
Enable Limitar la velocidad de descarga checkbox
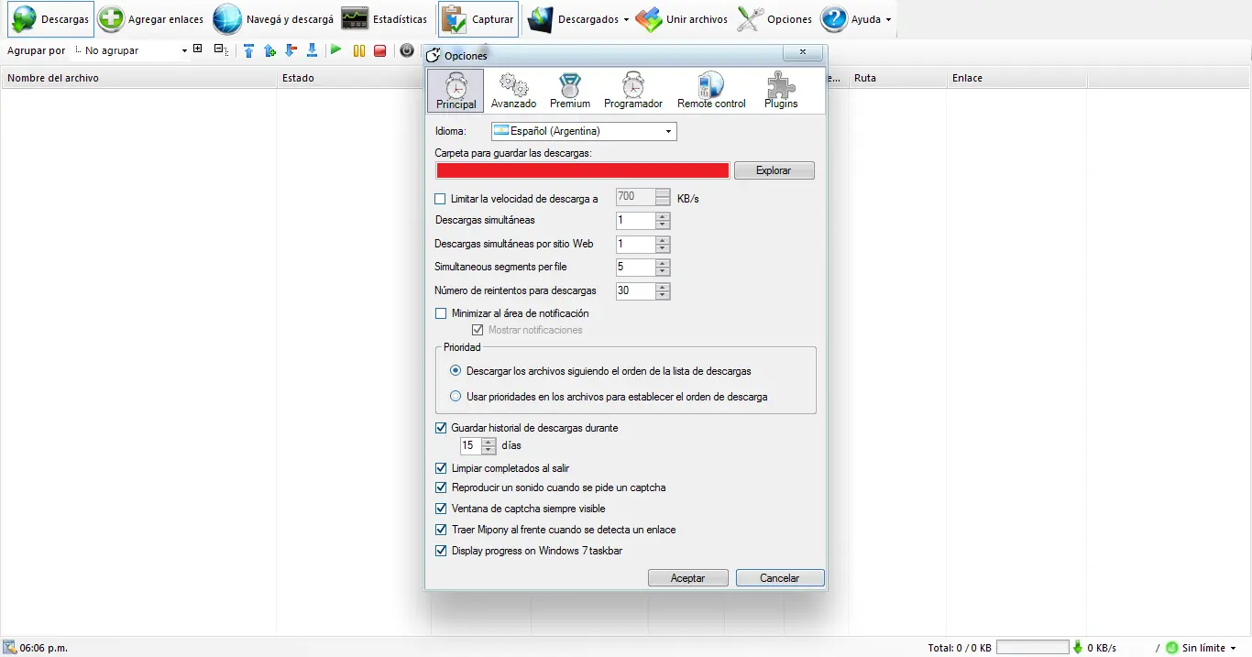440,199
